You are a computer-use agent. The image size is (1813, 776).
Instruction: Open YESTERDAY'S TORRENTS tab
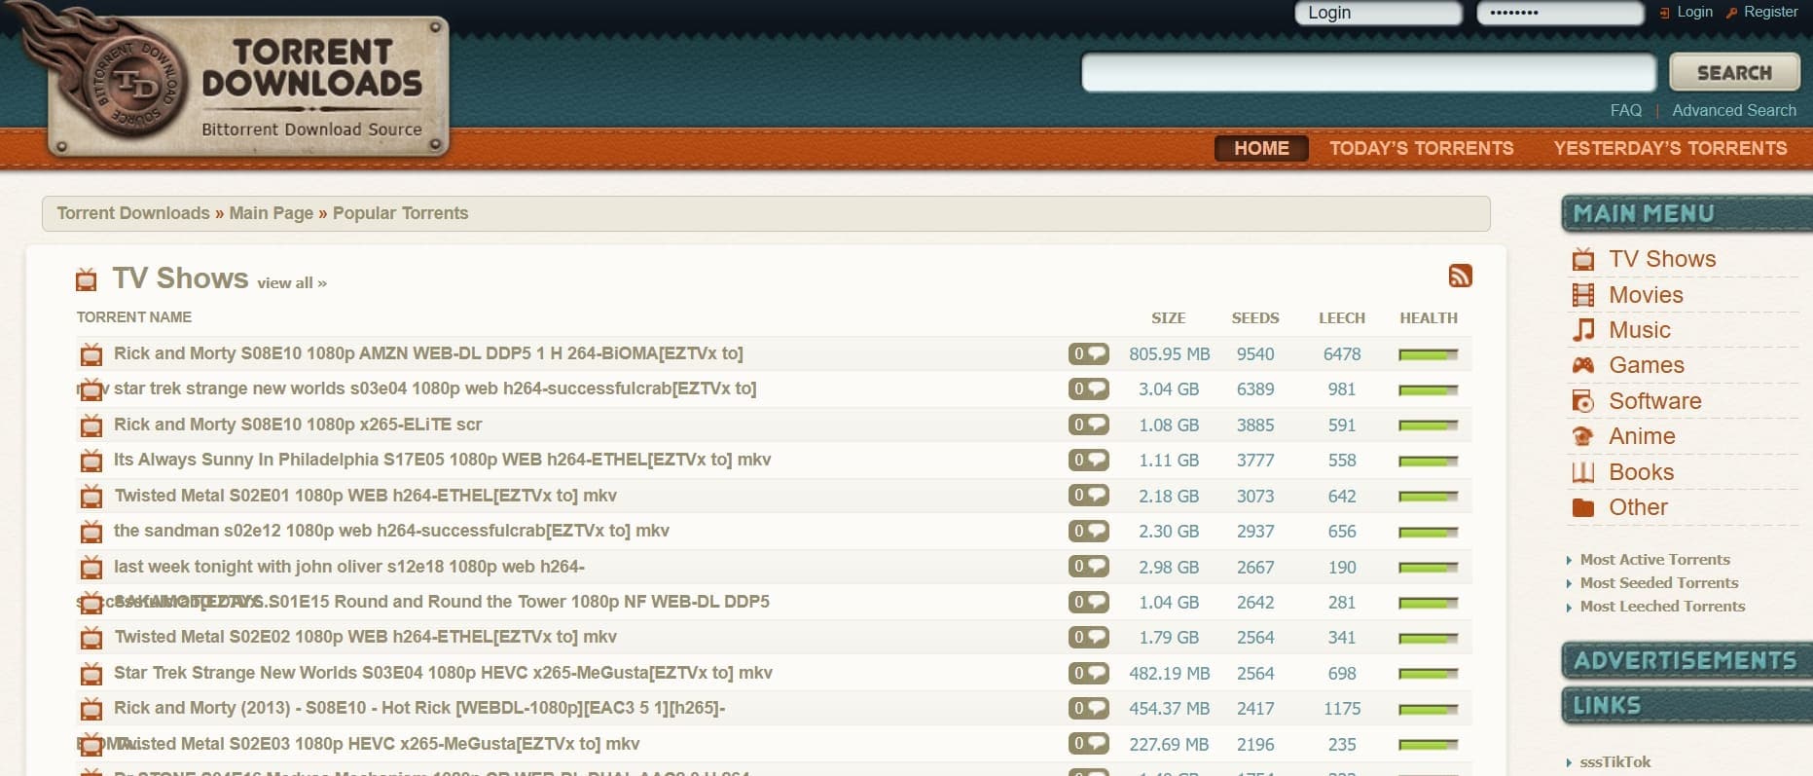point(1670,148)
